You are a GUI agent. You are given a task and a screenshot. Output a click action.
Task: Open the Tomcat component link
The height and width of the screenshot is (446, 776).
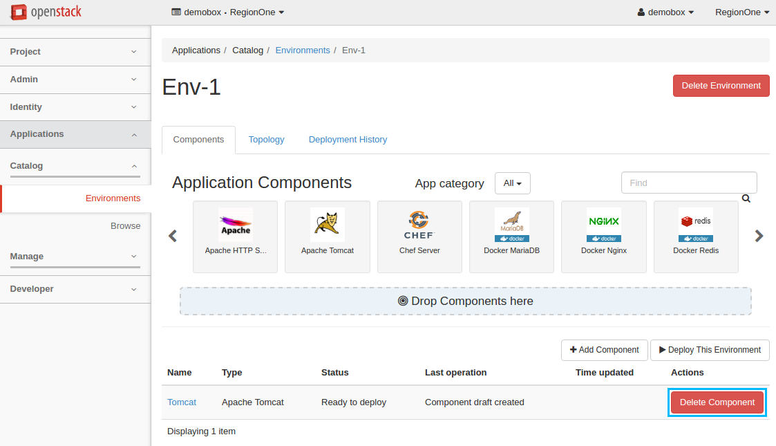pyautogui.click(x=182, y=402)
